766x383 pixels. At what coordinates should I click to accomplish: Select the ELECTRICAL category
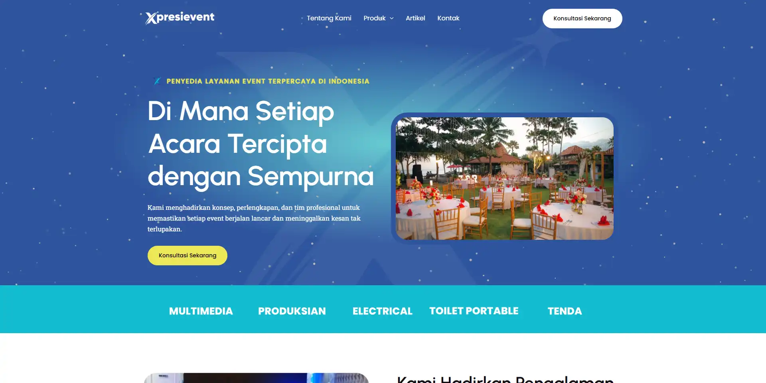[x=382, y=311]
